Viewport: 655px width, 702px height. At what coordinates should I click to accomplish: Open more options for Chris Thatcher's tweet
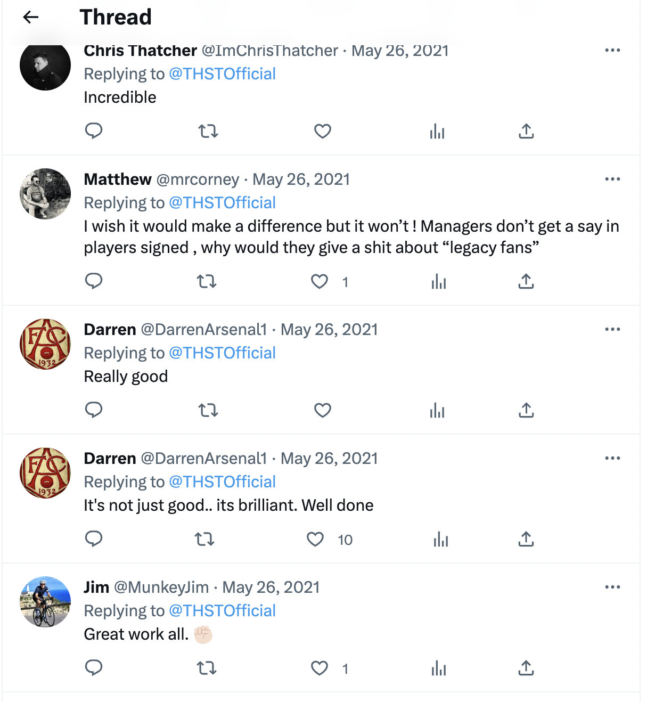click(x=612, y=51)
